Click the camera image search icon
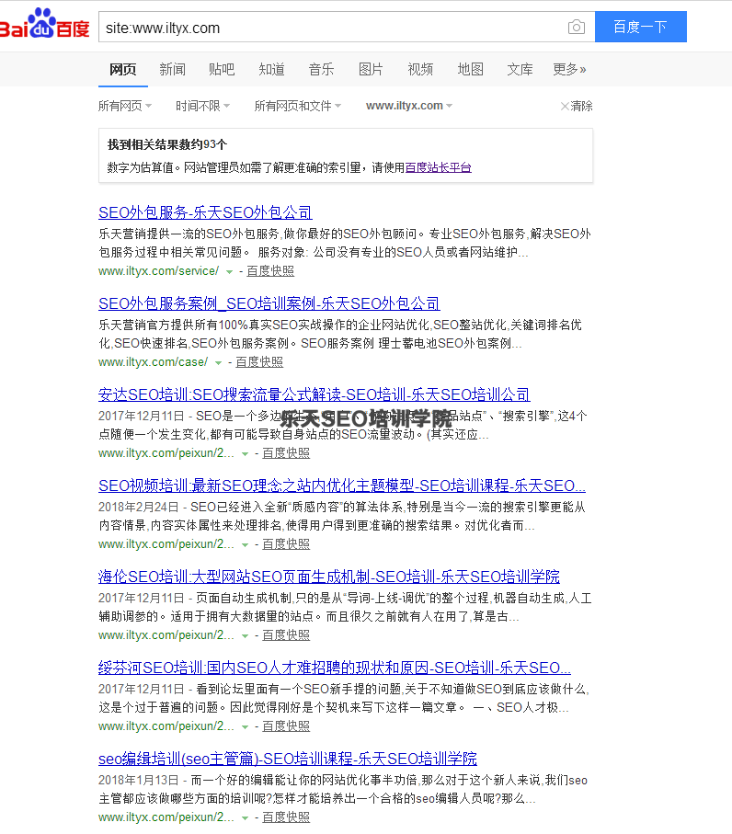The height and width of the screenshot is (834, 732). (577, 28)
